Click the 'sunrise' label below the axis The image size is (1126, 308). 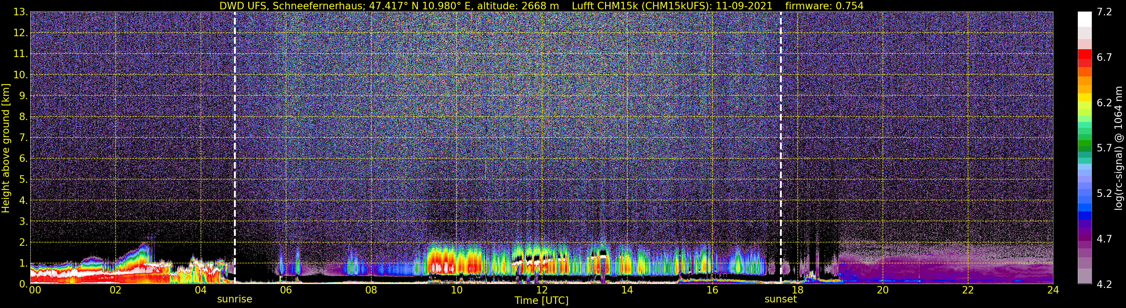click(235, 299)
